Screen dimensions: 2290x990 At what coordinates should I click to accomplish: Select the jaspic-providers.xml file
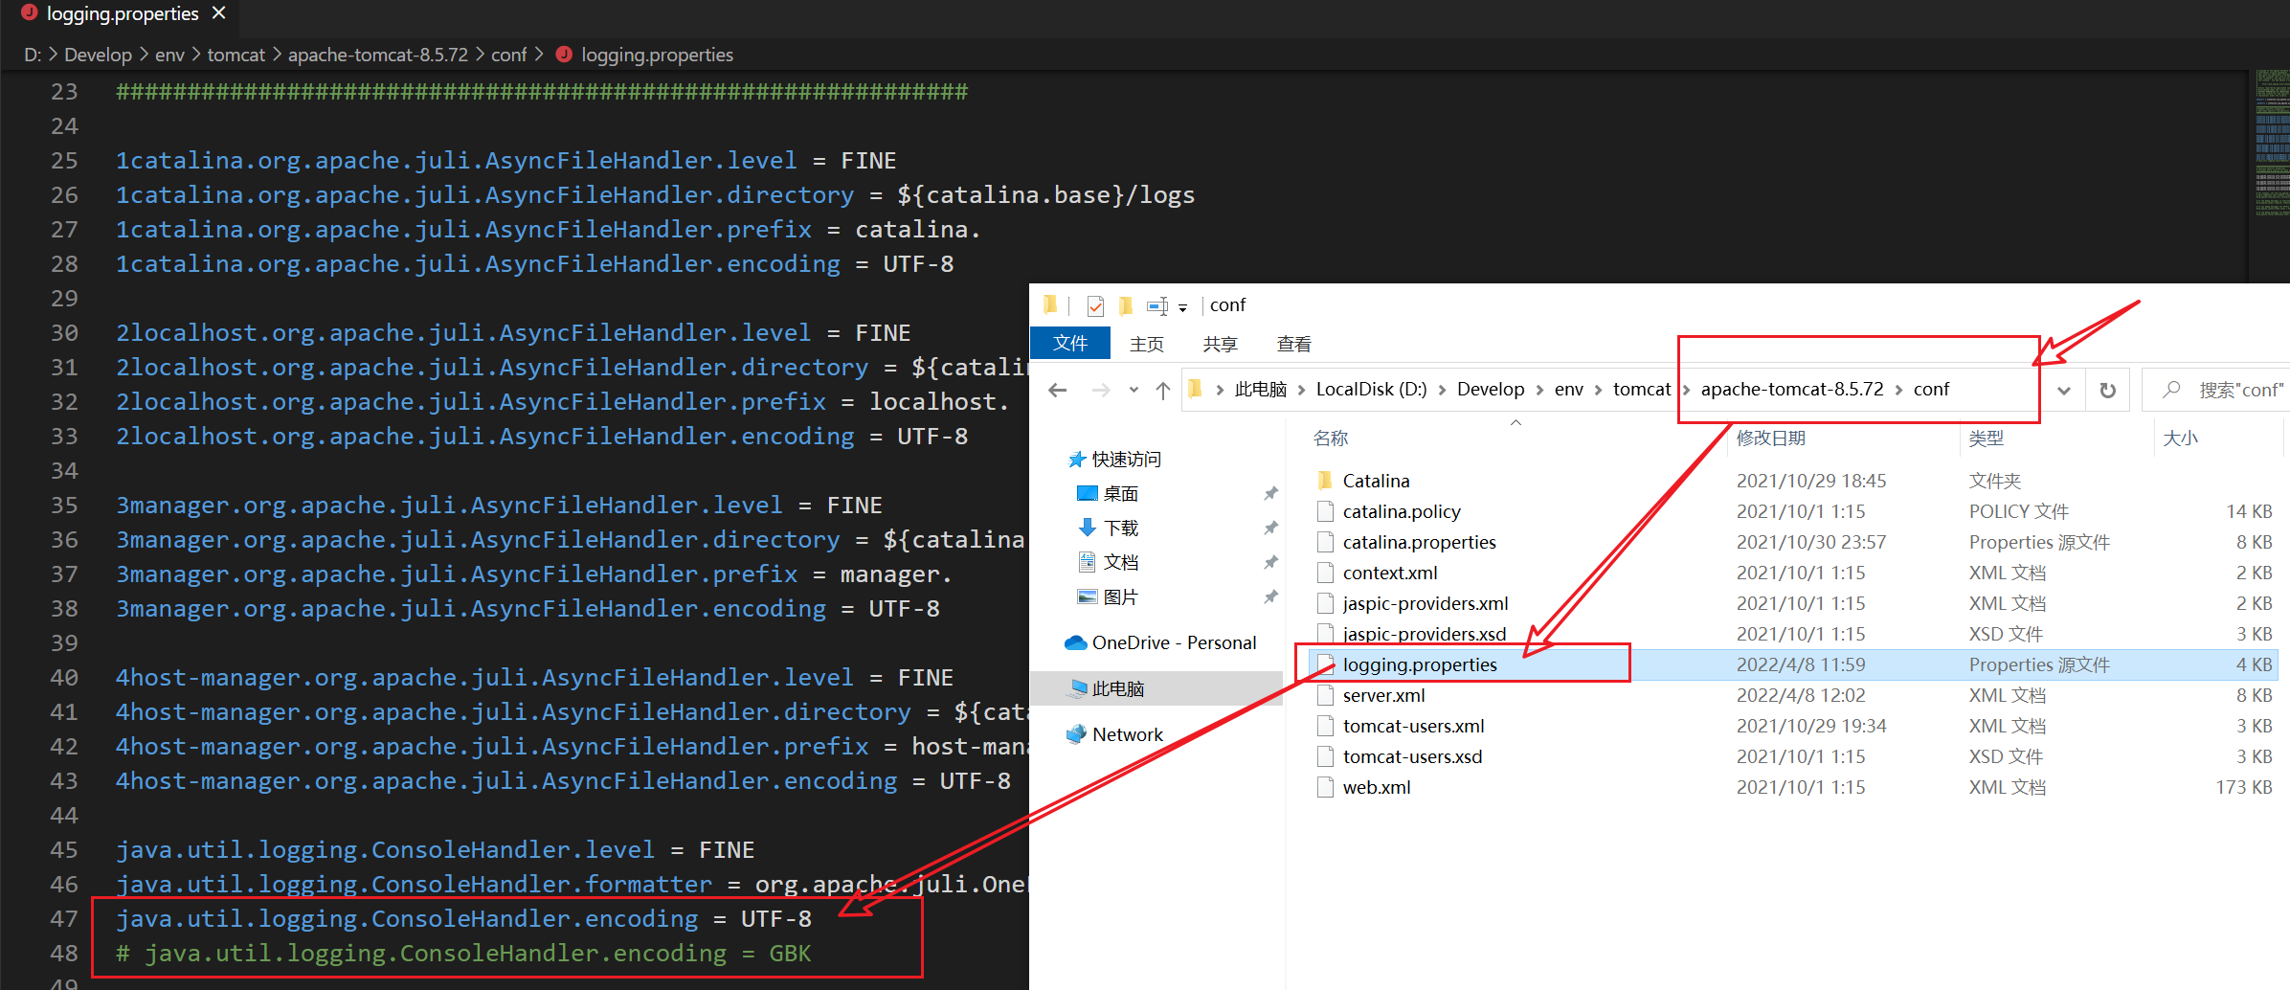[x=1426, y=603]
